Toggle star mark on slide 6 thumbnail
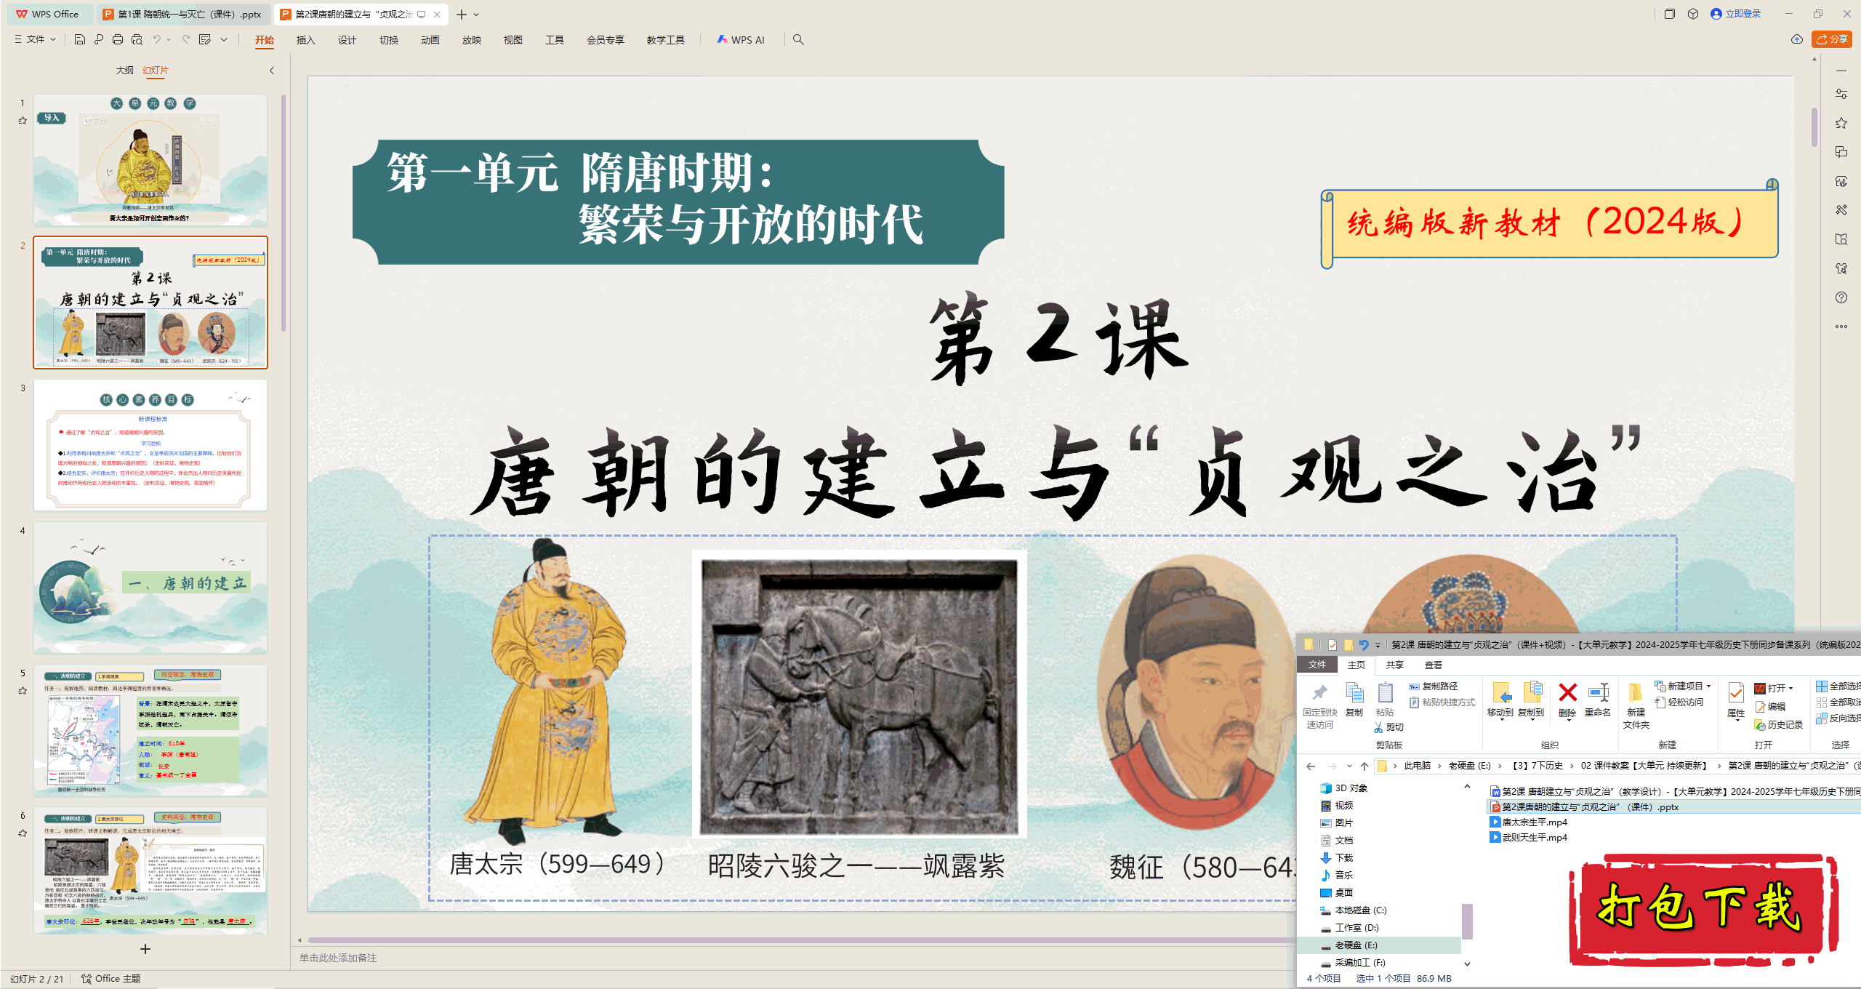The width and height of the screenshot is (1861, 989). tap(23, 833)
